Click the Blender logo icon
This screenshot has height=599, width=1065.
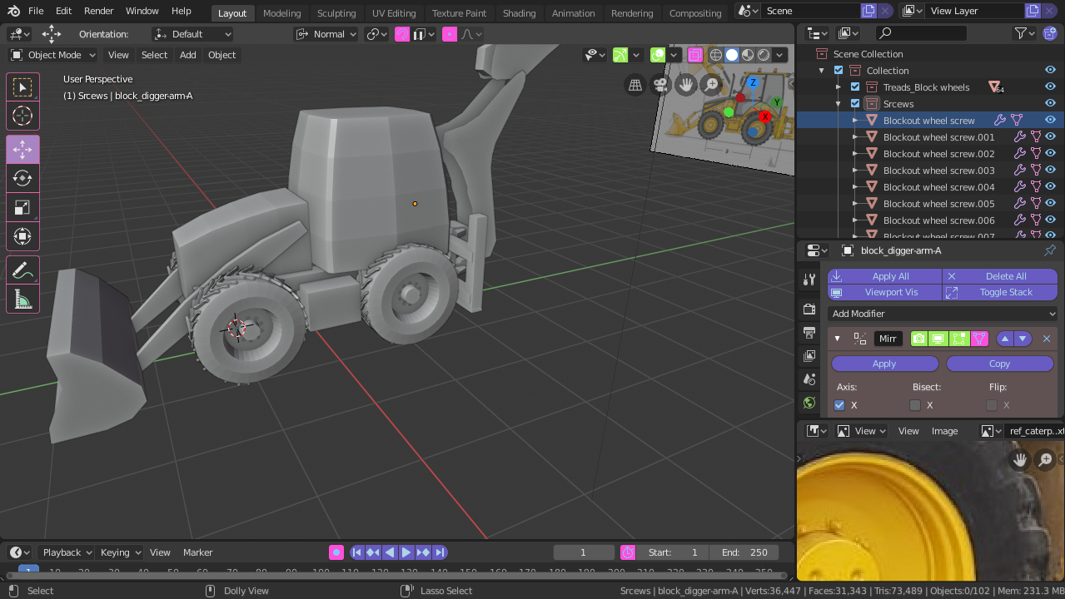[x=14, y=11]
